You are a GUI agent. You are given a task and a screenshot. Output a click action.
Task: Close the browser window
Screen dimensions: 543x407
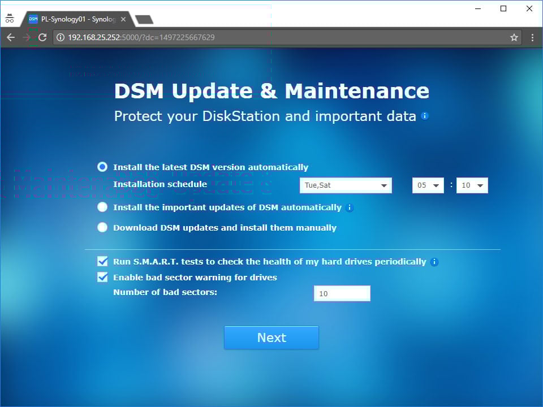point(529,8)
